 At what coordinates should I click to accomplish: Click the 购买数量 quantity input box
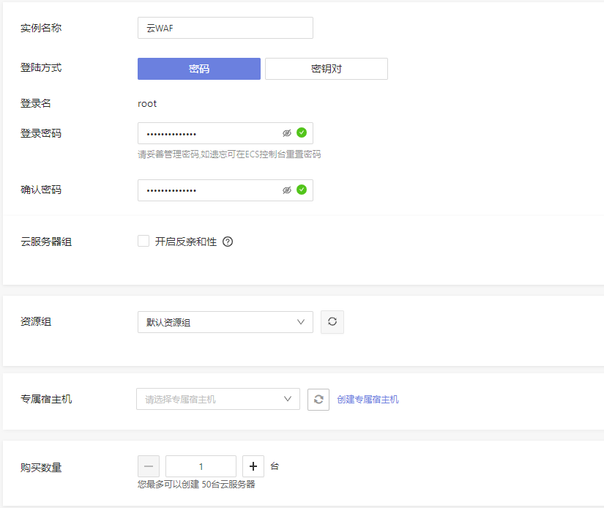point(201,466)
